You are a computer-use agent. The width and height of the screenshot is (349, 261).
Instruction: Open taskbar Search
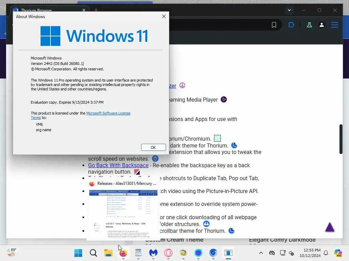point(93,253)
